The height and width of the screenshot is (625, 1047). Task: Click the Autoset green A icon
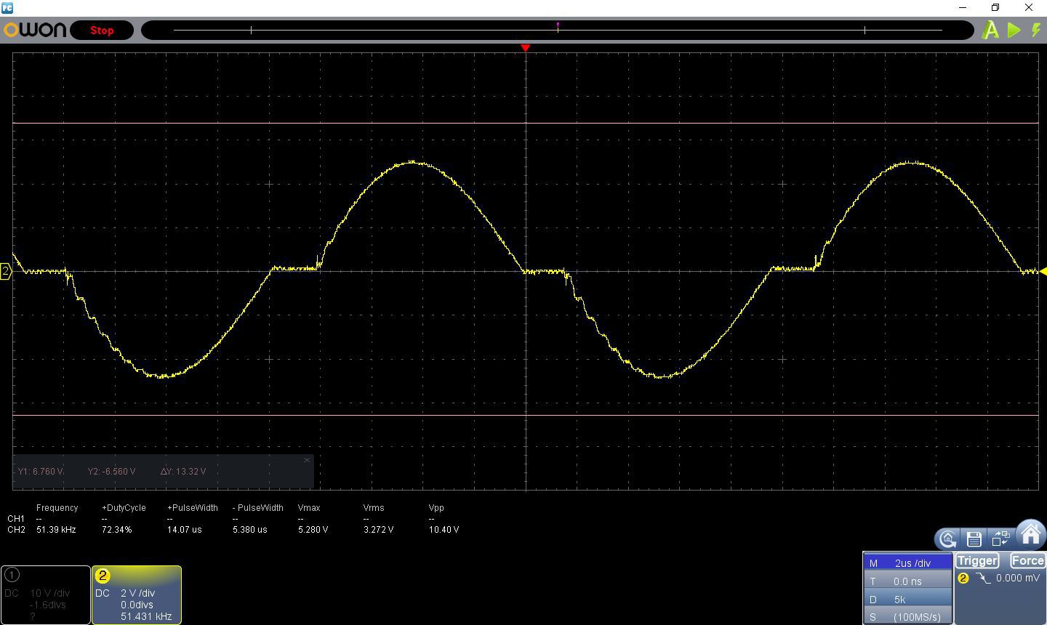990,31
